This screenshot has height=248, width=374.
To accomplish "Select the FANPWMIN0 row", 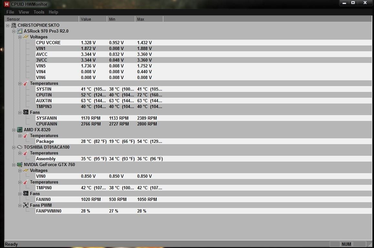I will pos(203,211).
